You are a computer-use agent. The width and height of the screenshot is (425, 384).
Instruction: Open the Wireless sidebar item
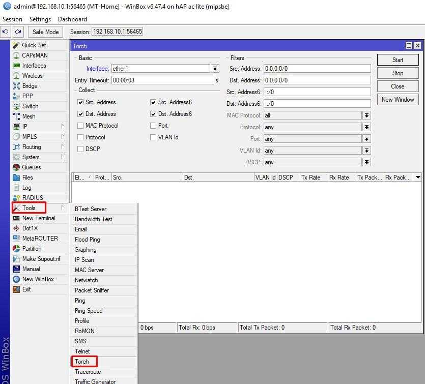[32, 76]
